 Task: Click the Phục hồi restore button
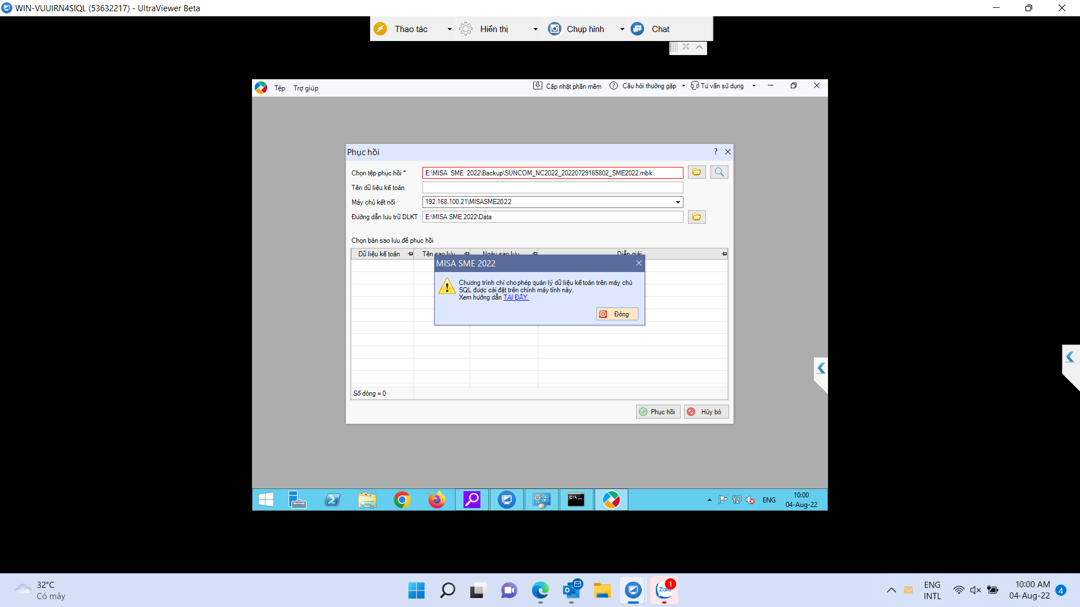(658, 412)
